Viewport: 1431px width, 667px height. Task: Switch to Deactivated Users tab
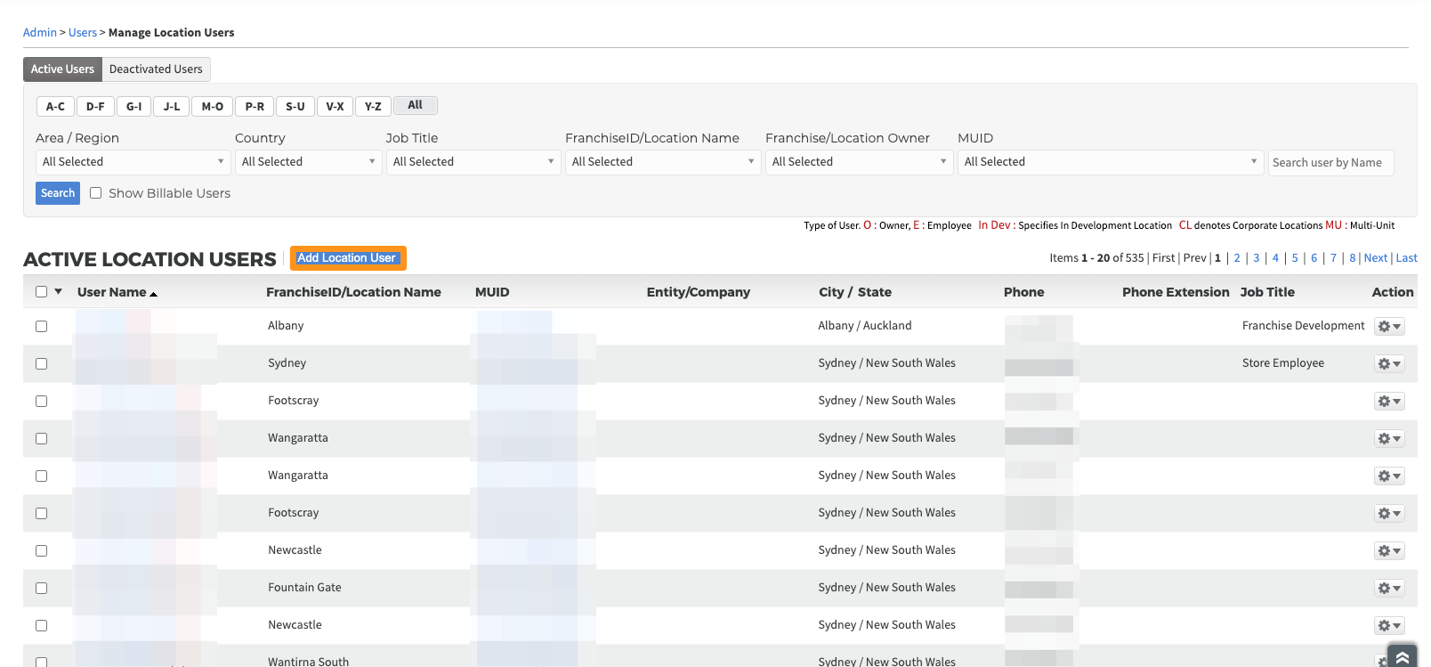click(156, 69)
